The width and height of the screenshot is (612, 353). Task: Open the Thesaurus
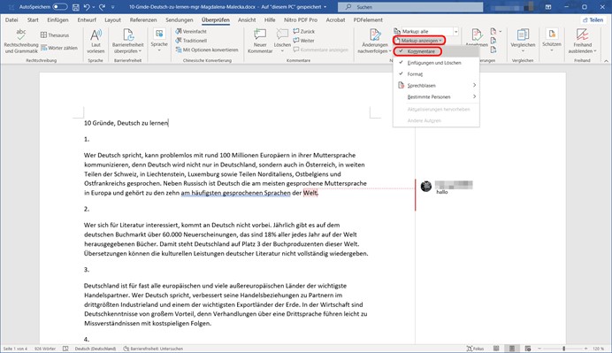(55, 35)
